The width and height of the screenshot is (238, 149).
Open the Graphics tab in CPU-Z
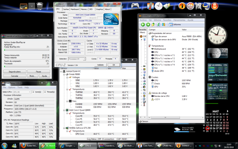point(99,9)
